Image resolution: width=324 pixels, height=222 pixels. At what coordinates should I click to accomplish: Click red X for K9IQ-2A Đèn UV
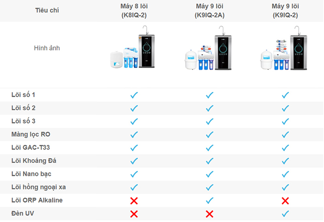coord(210,214)
